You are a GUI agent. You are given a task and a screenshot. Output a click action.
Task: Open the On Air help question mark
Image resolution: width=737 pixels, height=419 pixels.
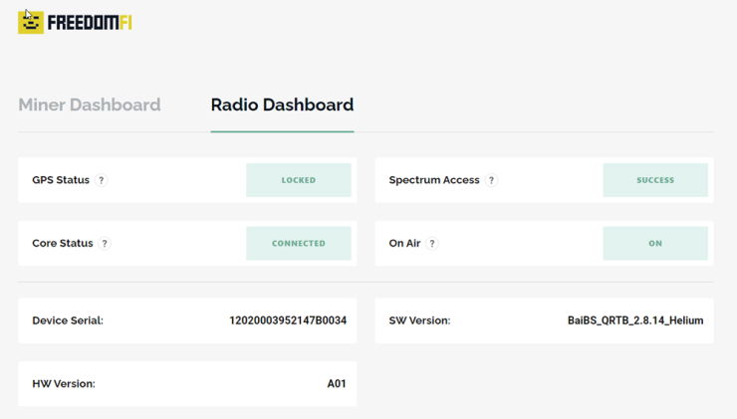coord(432,243)
